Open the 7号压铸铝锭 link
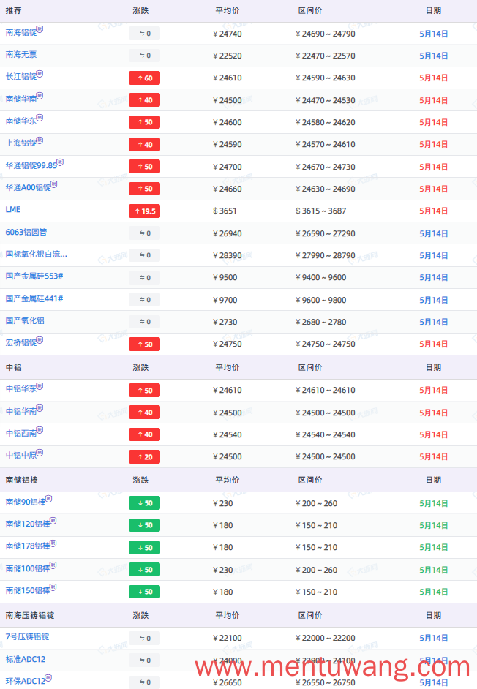 pos(27,637)
